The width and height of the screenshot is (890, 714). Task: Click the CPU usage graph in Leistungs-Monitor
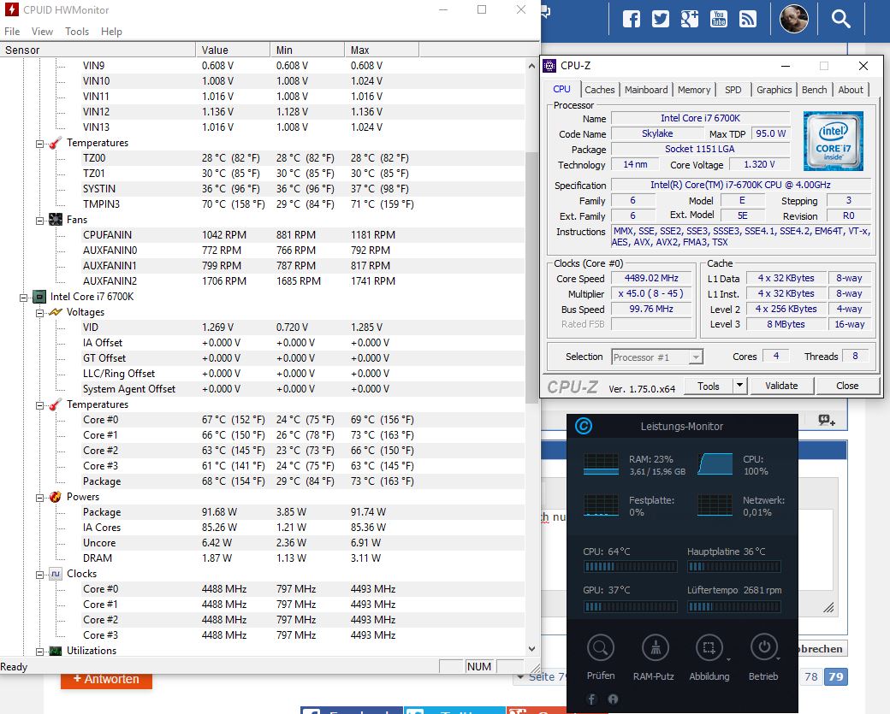point(715,464)
